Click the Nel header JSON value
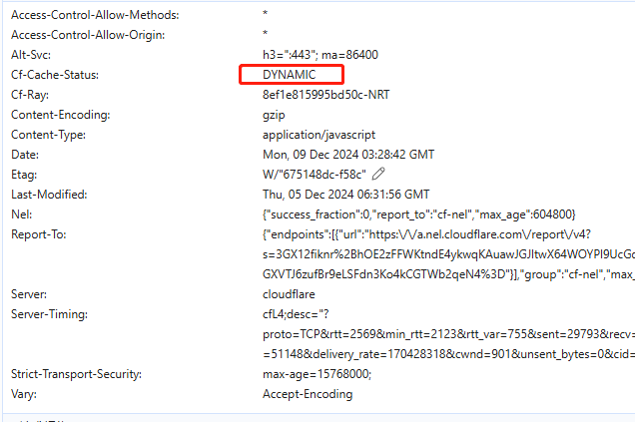Screen dimensions: 635x422 418,214
